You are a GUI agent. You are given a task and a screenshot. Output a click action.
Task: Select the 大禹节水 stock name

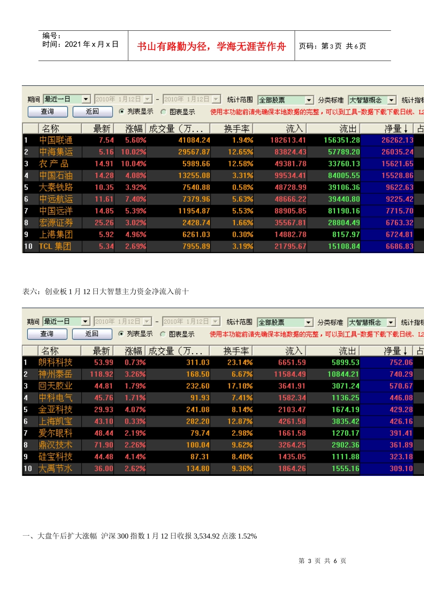tap(55, 468)
